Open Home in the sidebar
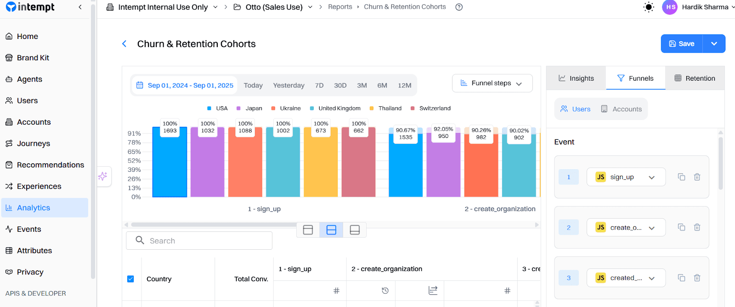The image size is (735, 307). coord(45,36)
